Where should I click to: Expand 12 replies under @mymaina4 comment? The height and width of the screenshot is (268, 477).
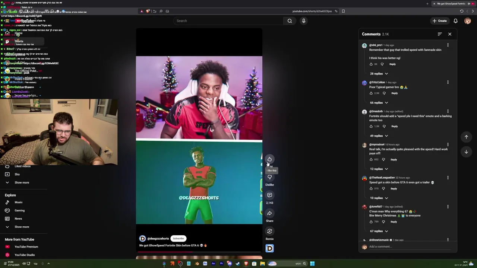[379, 169]
